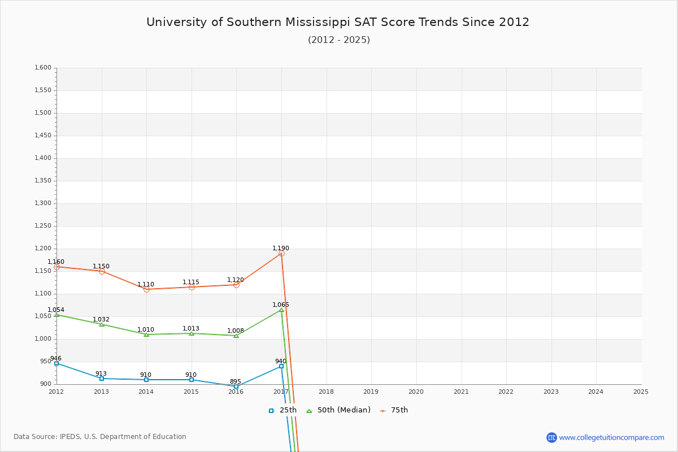
Task: Click the 1,600 y-axis label
Action: [43, 68]
